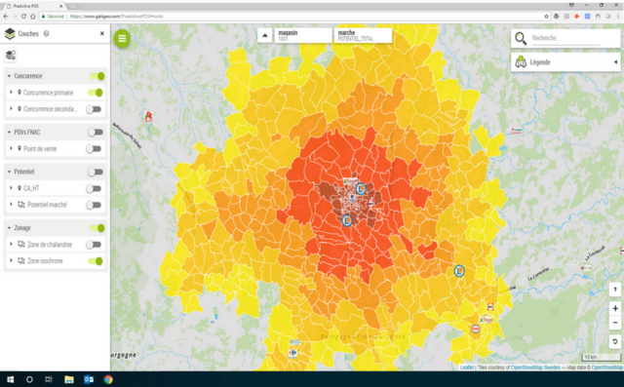Open the magasin 1001 selector
Screen dimensions: 624x387
pyautogui.click(x=303, y=35)
